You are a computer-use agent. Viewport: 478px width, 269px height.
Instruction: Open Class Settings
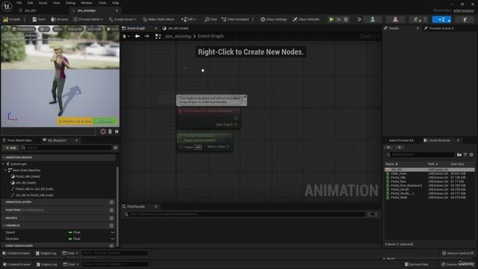(273, 19)
